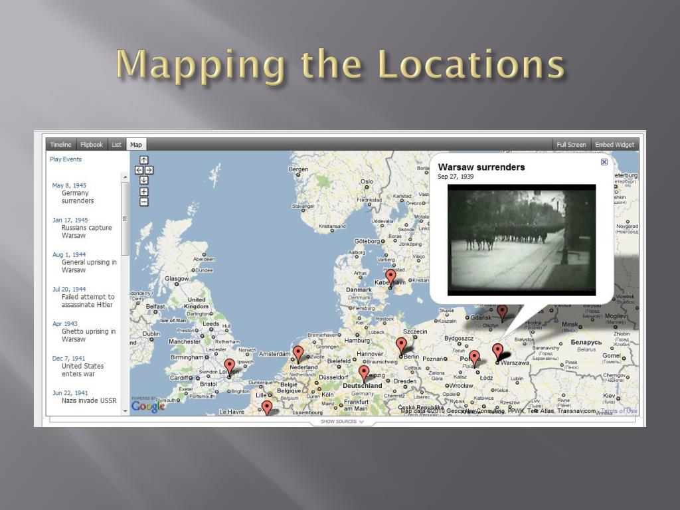Screen dimensions: 680x510
Task: Click the "Szczecin" map label
Action: (415, 331)
